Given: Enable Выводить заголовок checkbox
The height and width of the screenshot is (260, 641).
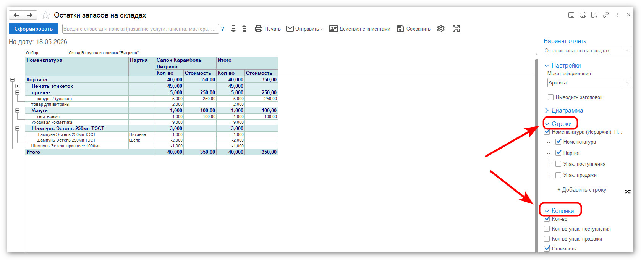Looking at the screenshot, I should pyautogui.click(x=550, y=97).
